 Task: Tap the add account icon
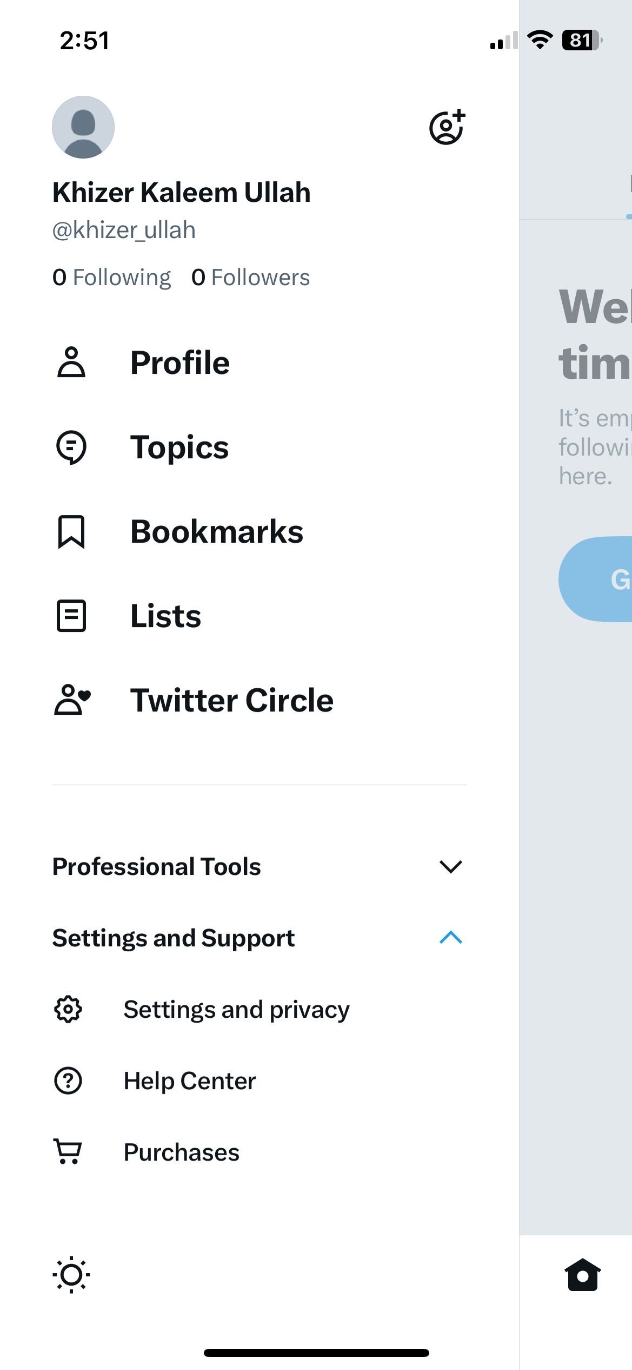coord(447,127)
